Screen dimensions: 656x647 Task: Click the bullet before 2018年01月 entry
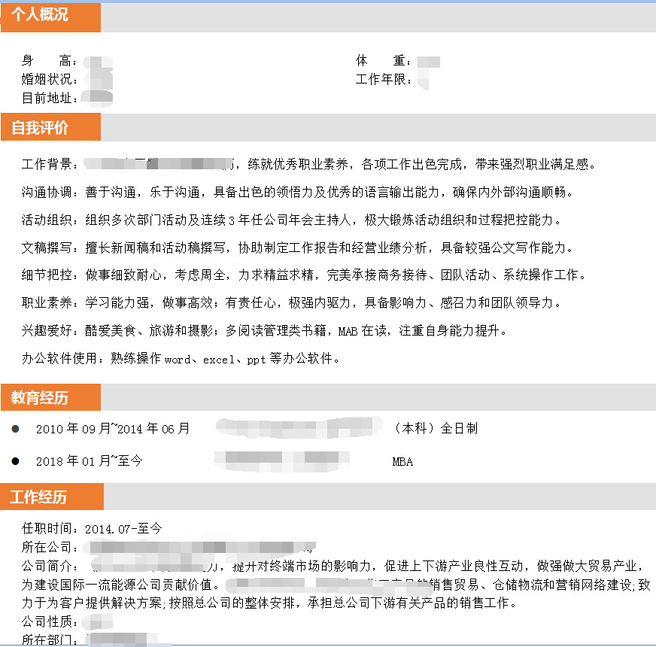click(x=16, y=460)
